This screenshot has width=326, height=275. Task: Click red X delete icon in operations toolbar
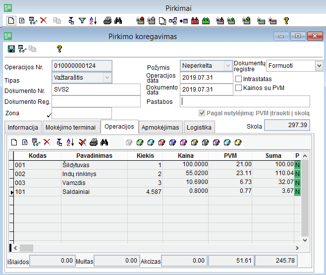pos(47,142)
